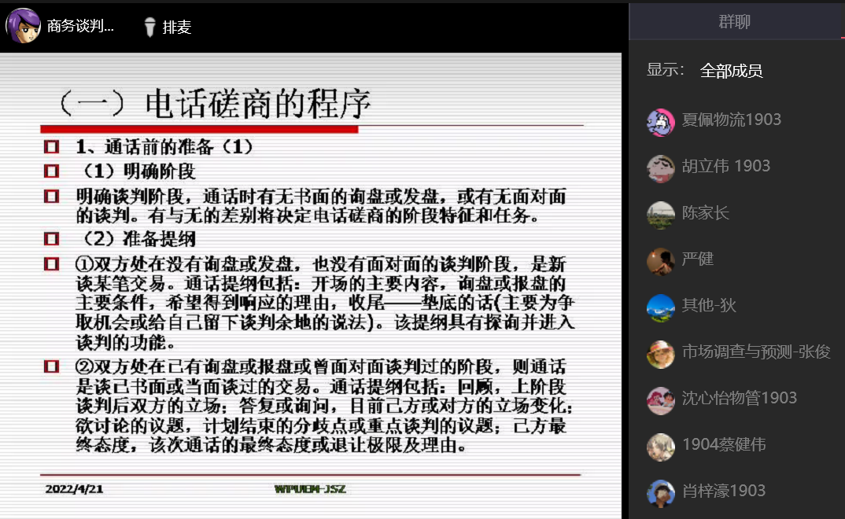Select member name 沈心怡物管1903

click(x=739, y=399)
